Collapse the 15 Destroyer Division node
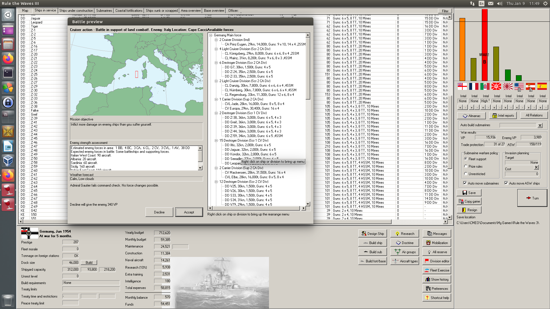This screenshot has width=550, height=309. click(x=216, y=140)
